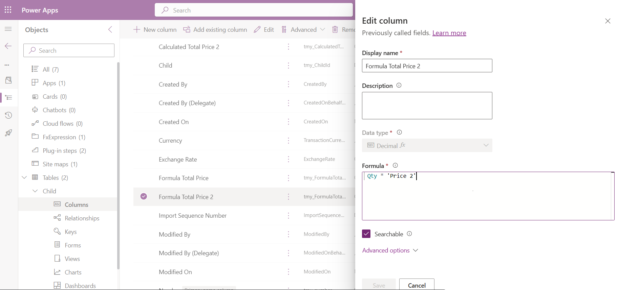This screenshot has height=290, width=619.
Task: Open the row menu dots for Modified On
Action: [289, 272]
